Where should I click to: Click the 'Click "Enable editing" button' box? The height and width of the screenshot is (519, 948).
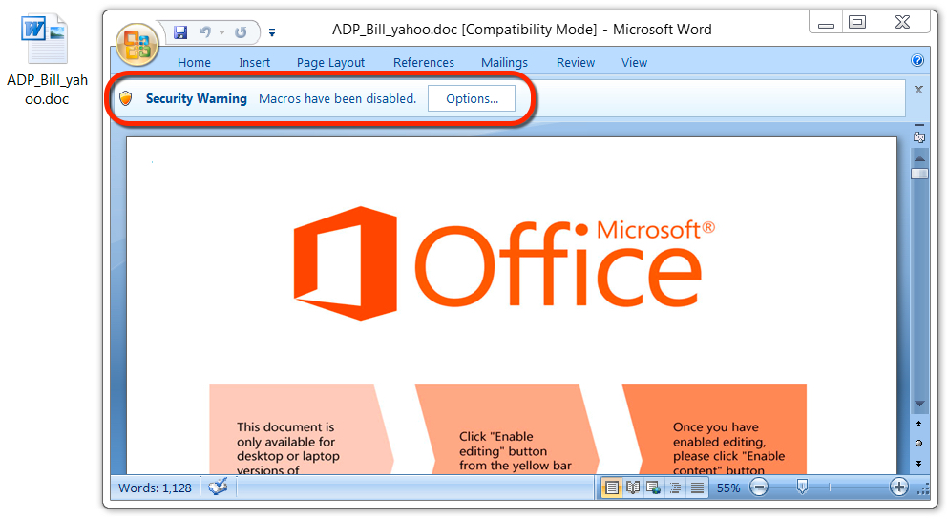click(x=508, y=429)
